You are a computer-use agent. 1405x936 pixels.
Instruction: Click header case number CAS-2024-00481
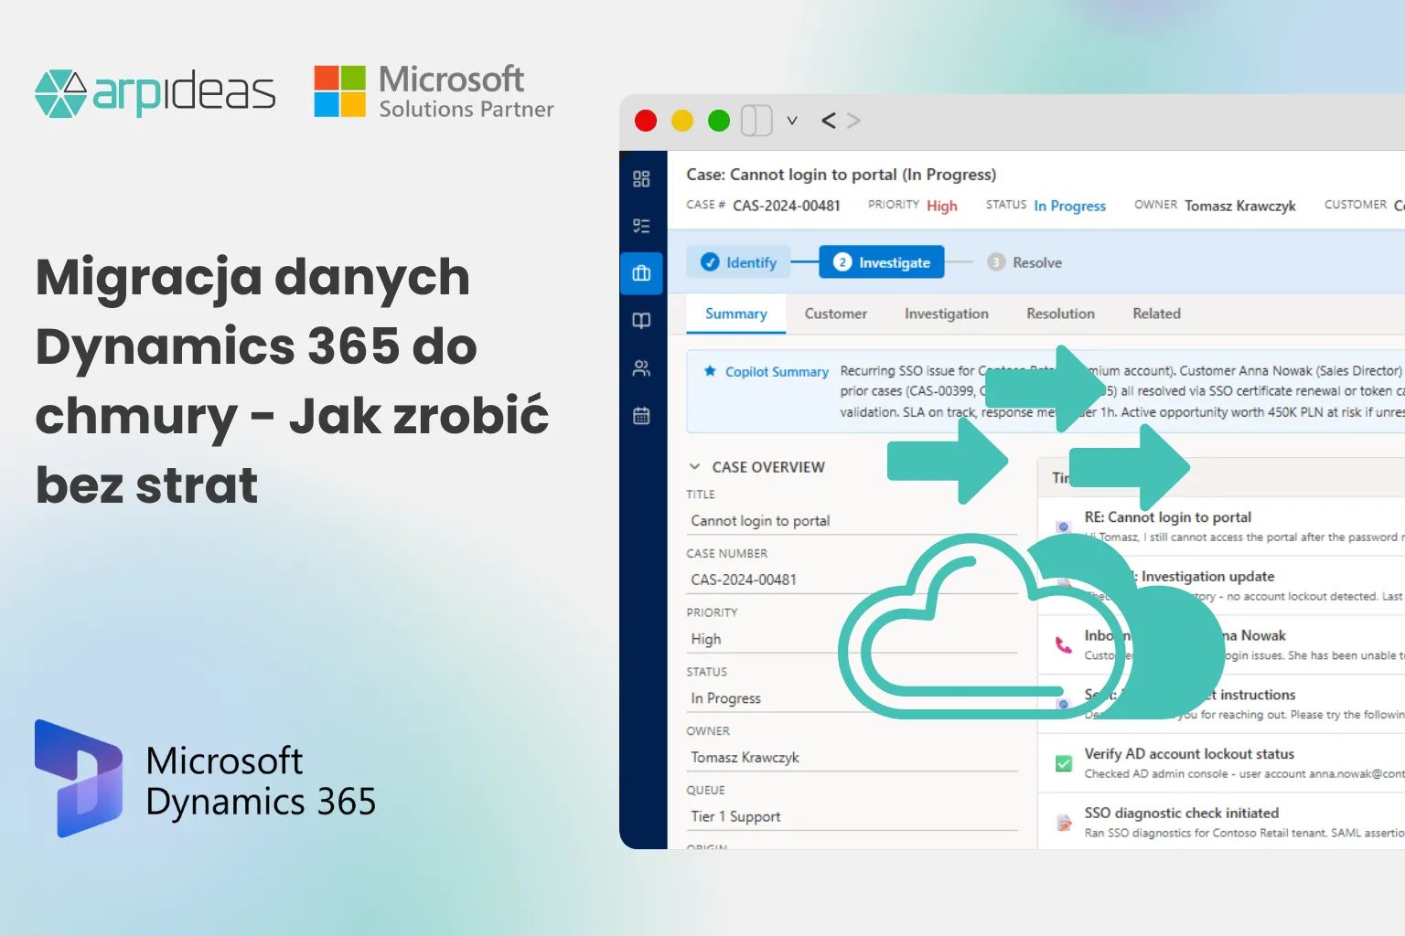click(x=787, y=206)
